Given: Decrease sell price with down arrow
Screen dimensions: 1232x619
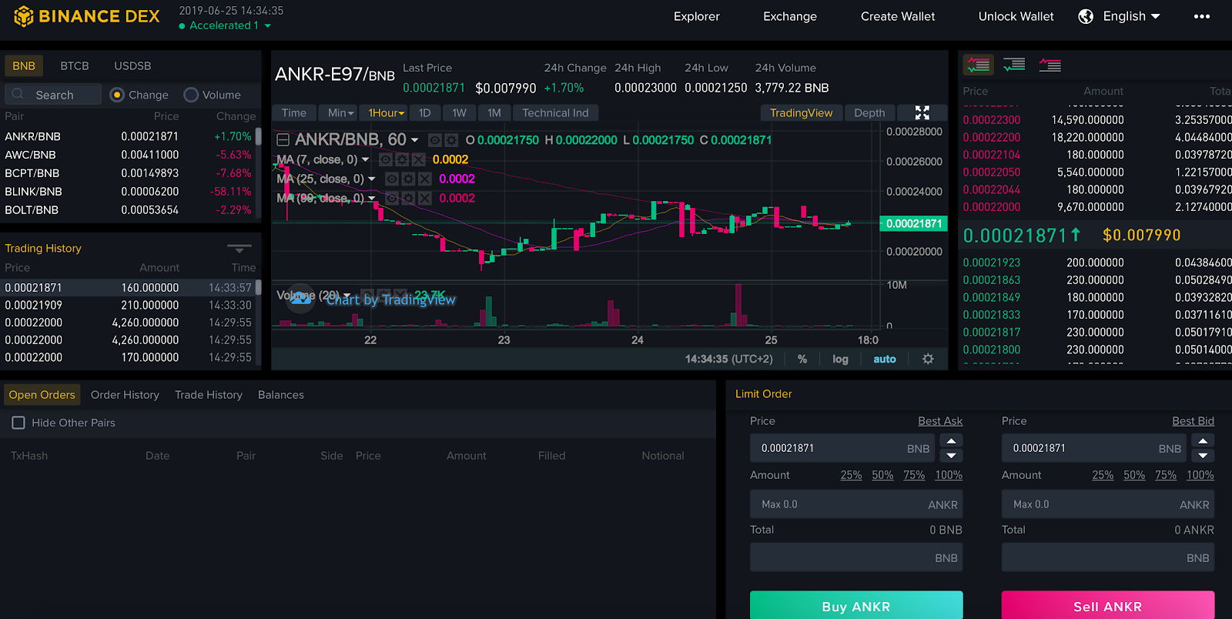Looking at the screenshot, I should tap(1203, 456).
